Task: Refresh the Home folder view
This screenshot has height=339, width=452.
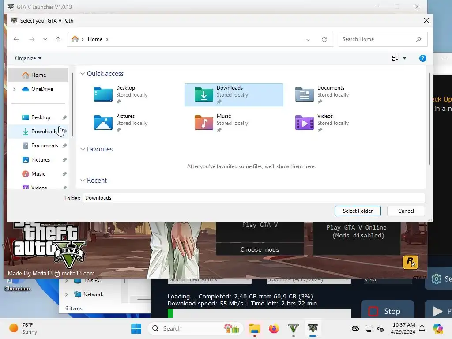Action: (x=324, y=39)
